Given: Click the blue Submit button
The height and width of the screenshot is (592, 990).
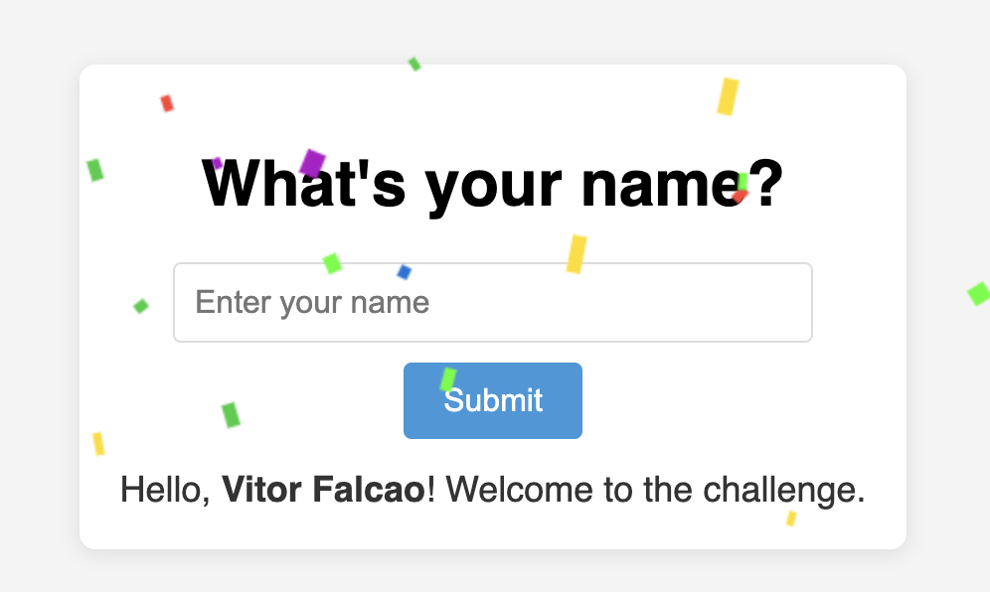Looking at the screenshot, I should coord(492,400).
